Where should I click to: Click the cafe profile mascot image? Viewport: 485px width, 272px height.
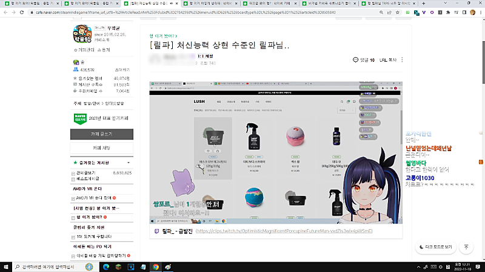82,34
